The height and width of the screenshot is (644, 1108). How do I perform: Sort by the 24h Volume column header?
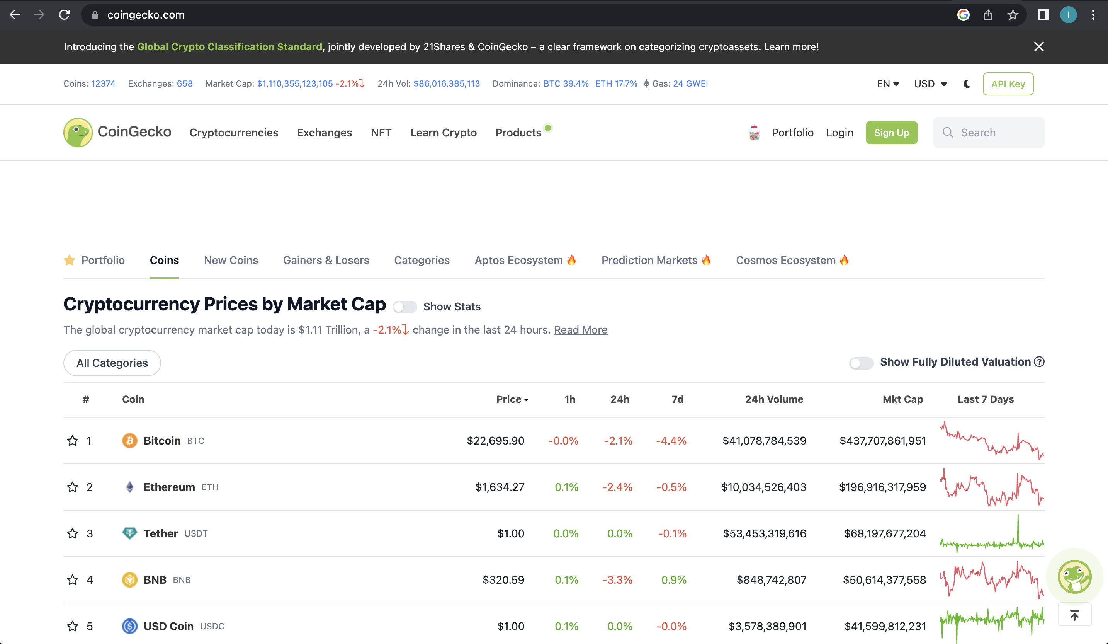[774, 399]
